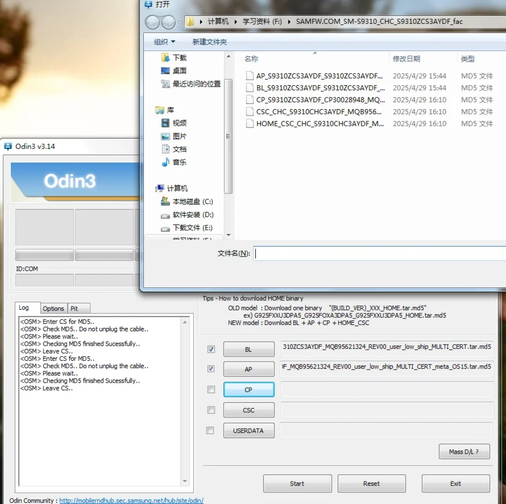Click the BL button in Odin3
This screenshot has width=506, height=504.
pos(249,349)
